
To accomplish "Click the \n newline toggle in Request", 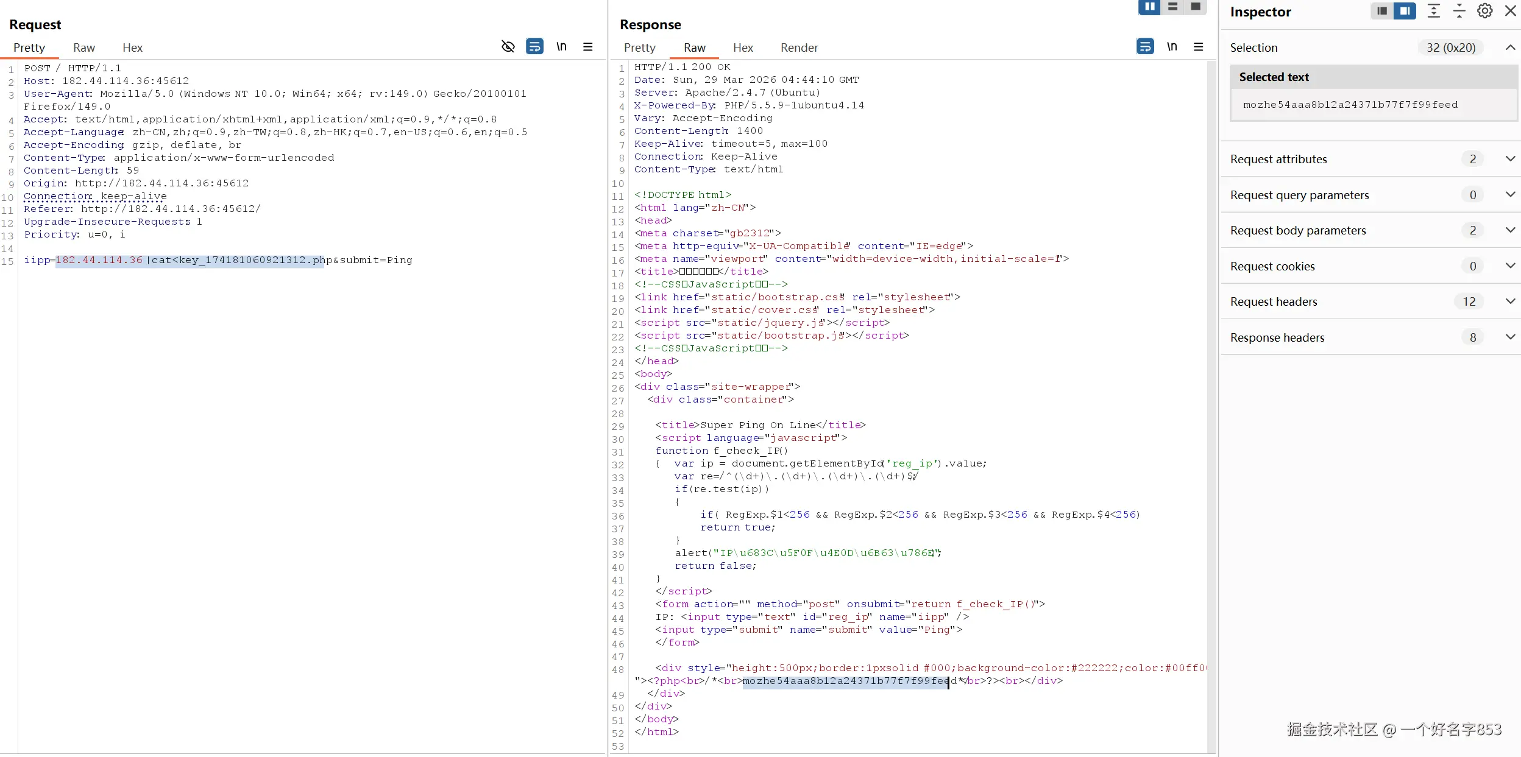I will (561, 47).
